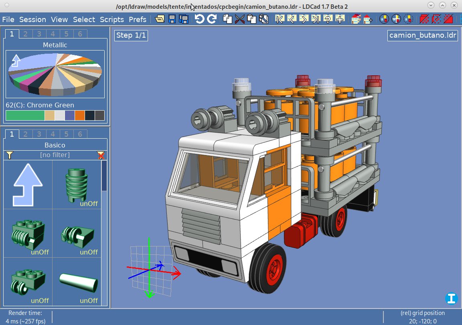Paste from clipboard using the toolbar icon

tap(251, 19)
